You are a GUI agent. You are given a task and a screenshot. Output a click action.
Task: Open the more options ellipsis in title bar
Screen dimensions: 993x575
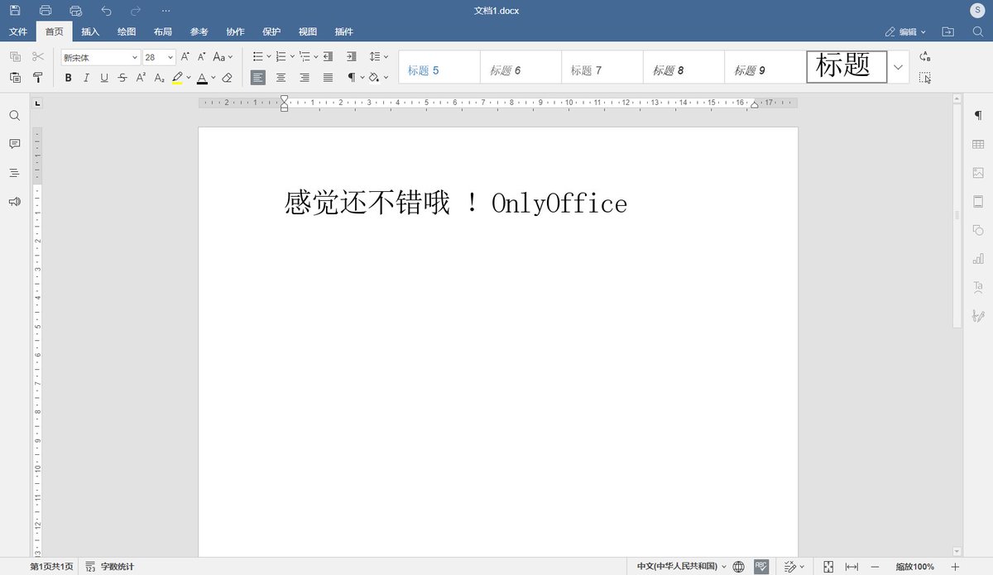point(165,10)
